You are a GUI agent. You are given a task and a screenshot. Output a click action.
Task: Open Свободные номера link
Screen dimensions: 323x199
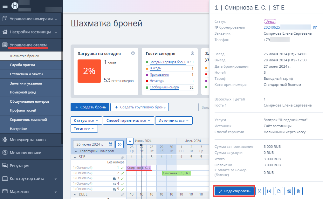(164, 87)
